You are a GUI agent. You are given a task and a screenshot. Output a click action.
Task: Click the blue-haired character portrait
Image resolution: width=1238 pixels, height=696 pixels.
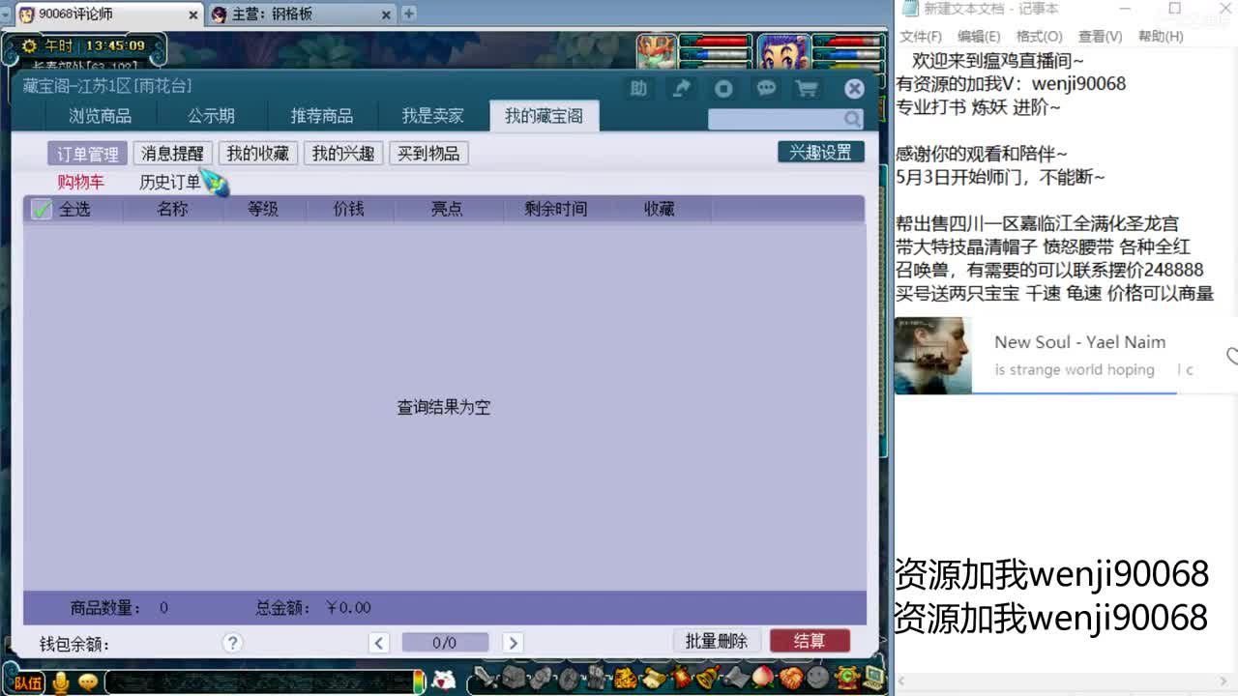782,53
